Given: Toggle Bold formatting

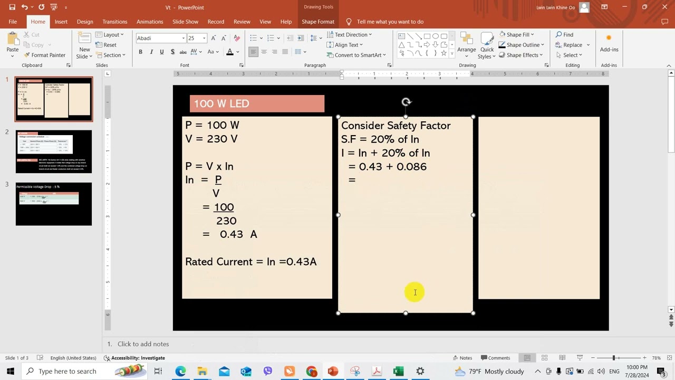Looking at the screenshot, I should (x=141, y=52).
